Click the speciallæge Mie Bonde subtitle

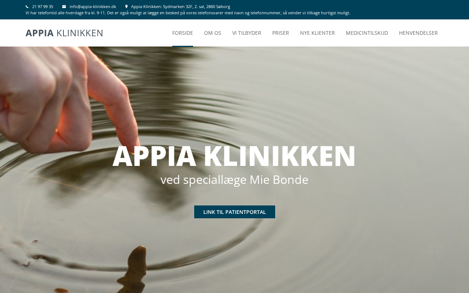[234, 180]
